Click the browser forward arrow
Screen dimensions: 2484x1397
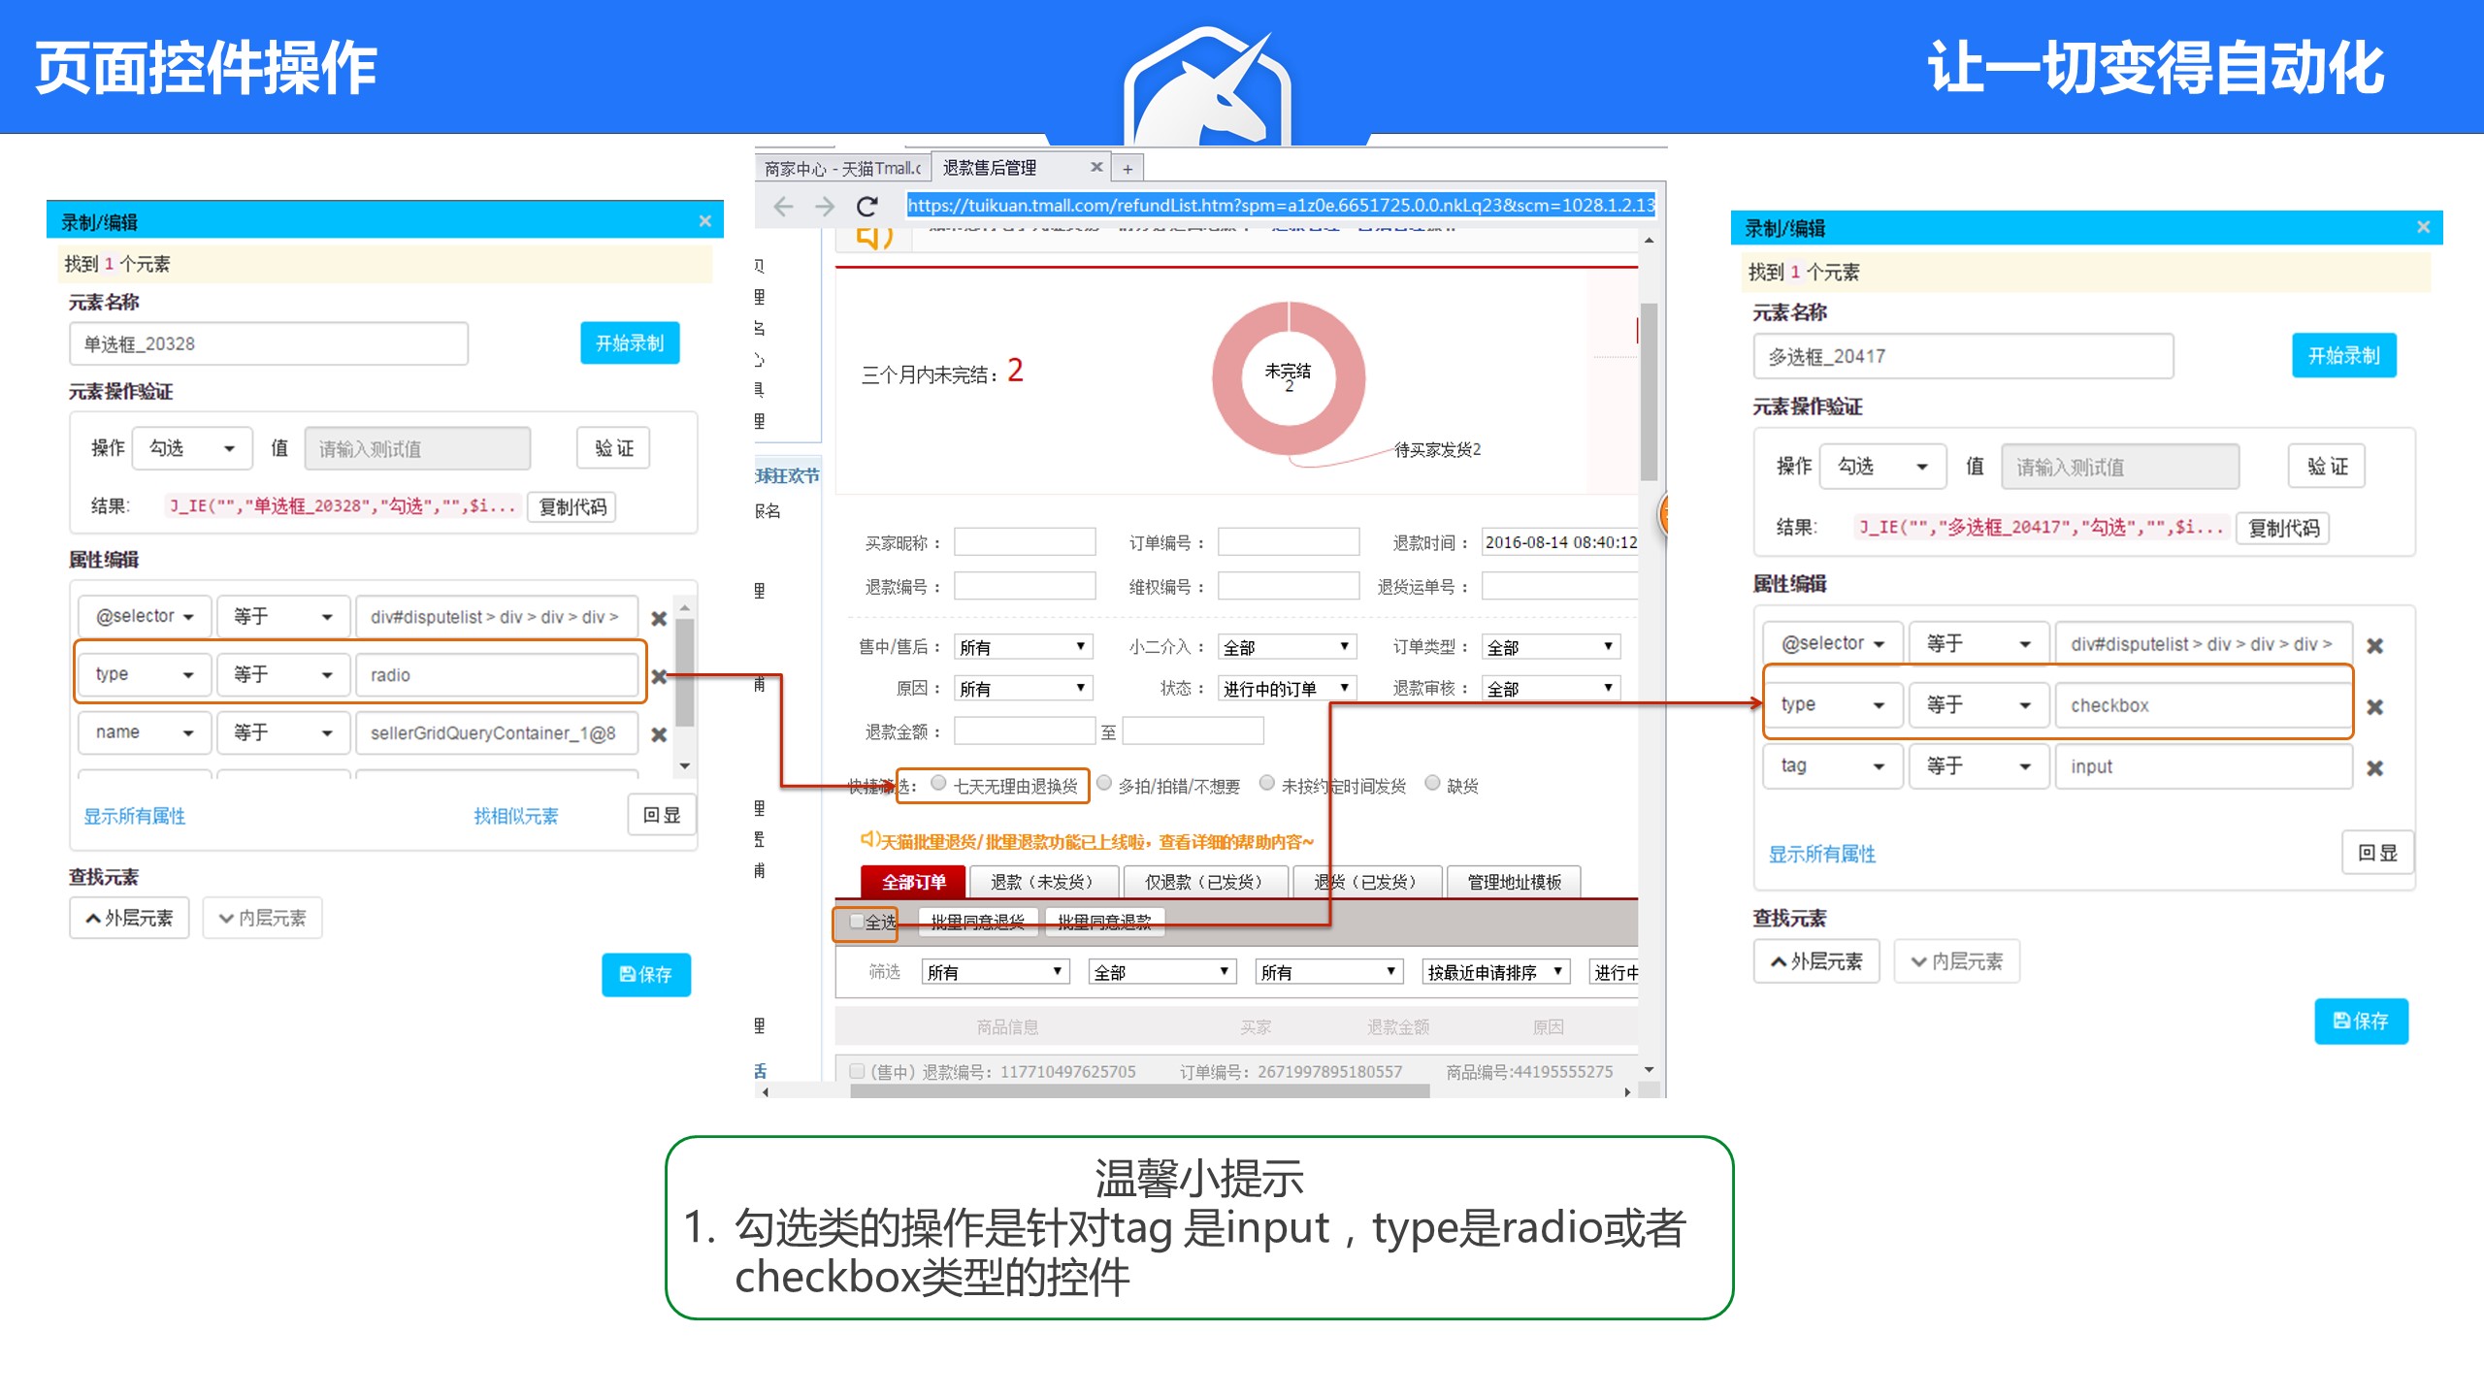pyautogui.click(x=824, y=206)
